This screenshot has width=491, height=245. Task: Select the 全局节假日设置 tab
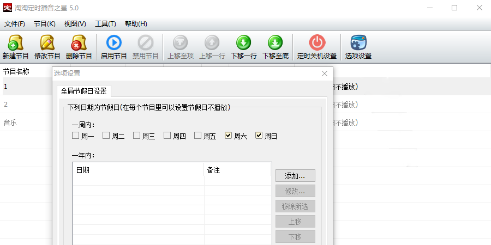coord(83,91)
